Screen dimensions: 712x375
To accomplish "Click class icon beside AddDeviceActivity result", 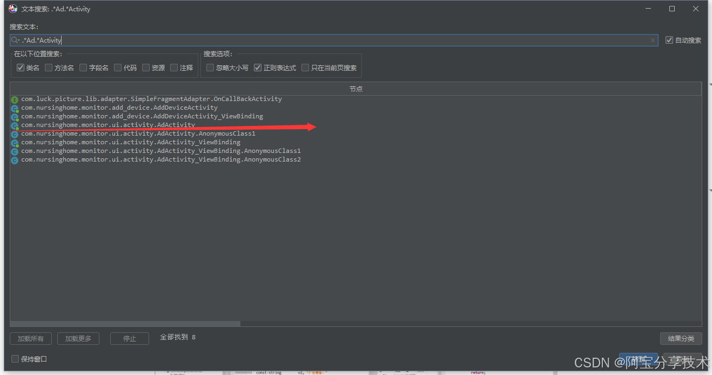I will click(x=15, y=108).
